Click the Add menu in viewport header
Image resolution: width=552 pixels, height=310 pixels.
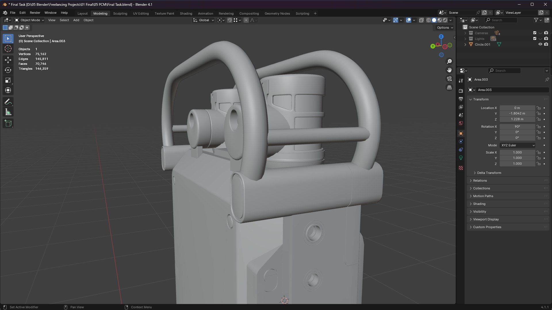(76, 20)
